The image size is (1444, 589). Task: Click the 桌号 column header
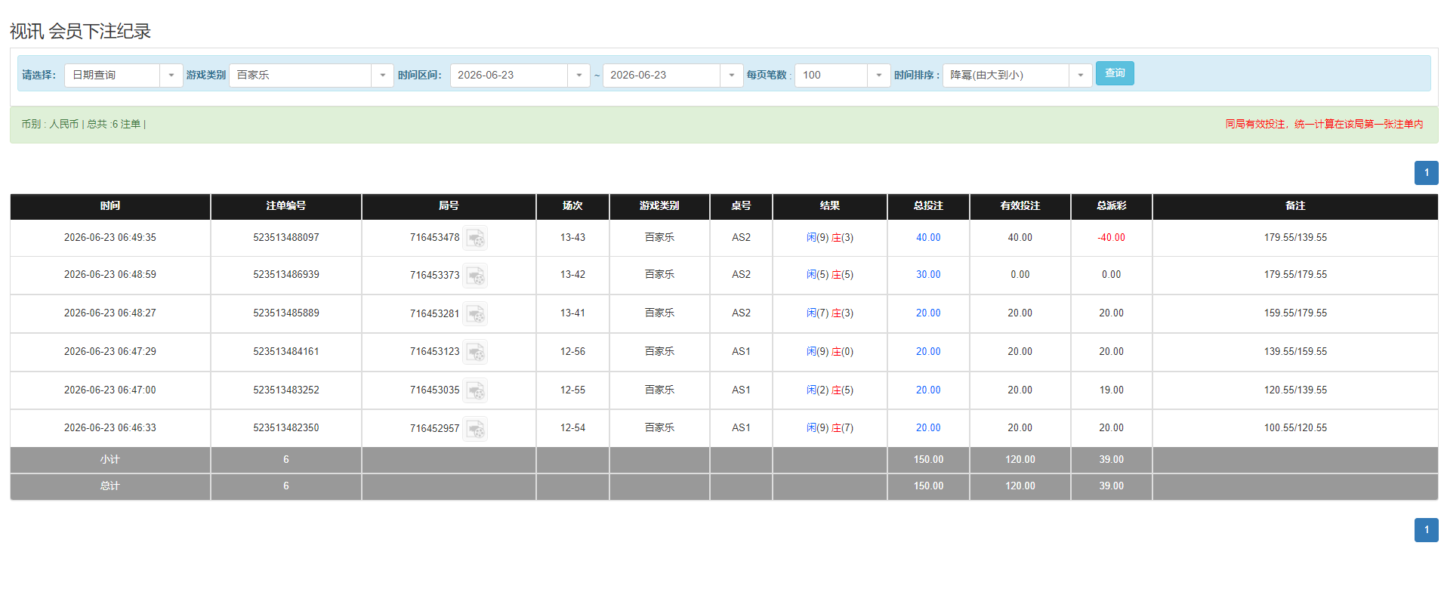(741, 206)
